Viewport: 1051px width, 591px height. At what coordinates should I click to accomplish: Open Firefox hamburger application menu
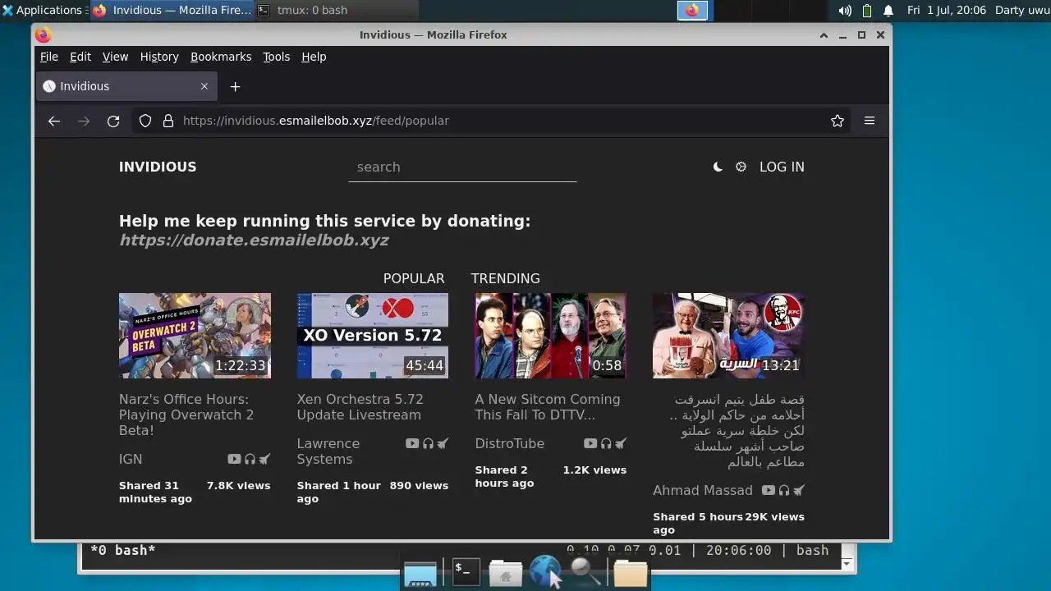870,121
